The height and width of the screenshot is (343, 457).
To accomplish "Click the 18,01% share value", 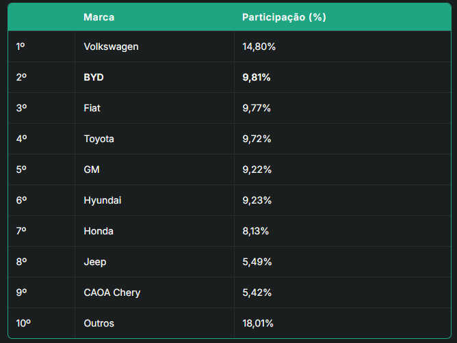I will pyautogui.click(x=258, y=323).
